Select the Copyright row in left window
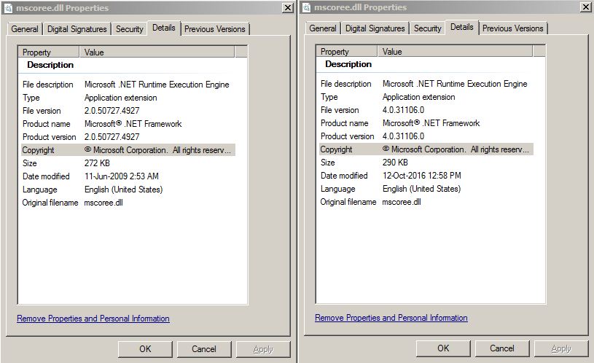Viewport: 594px width, 363px height. [x=128, y=150]
